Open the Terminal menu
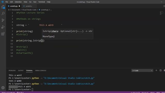This screenshot has width=165, height=93. (x=42, y=2)
